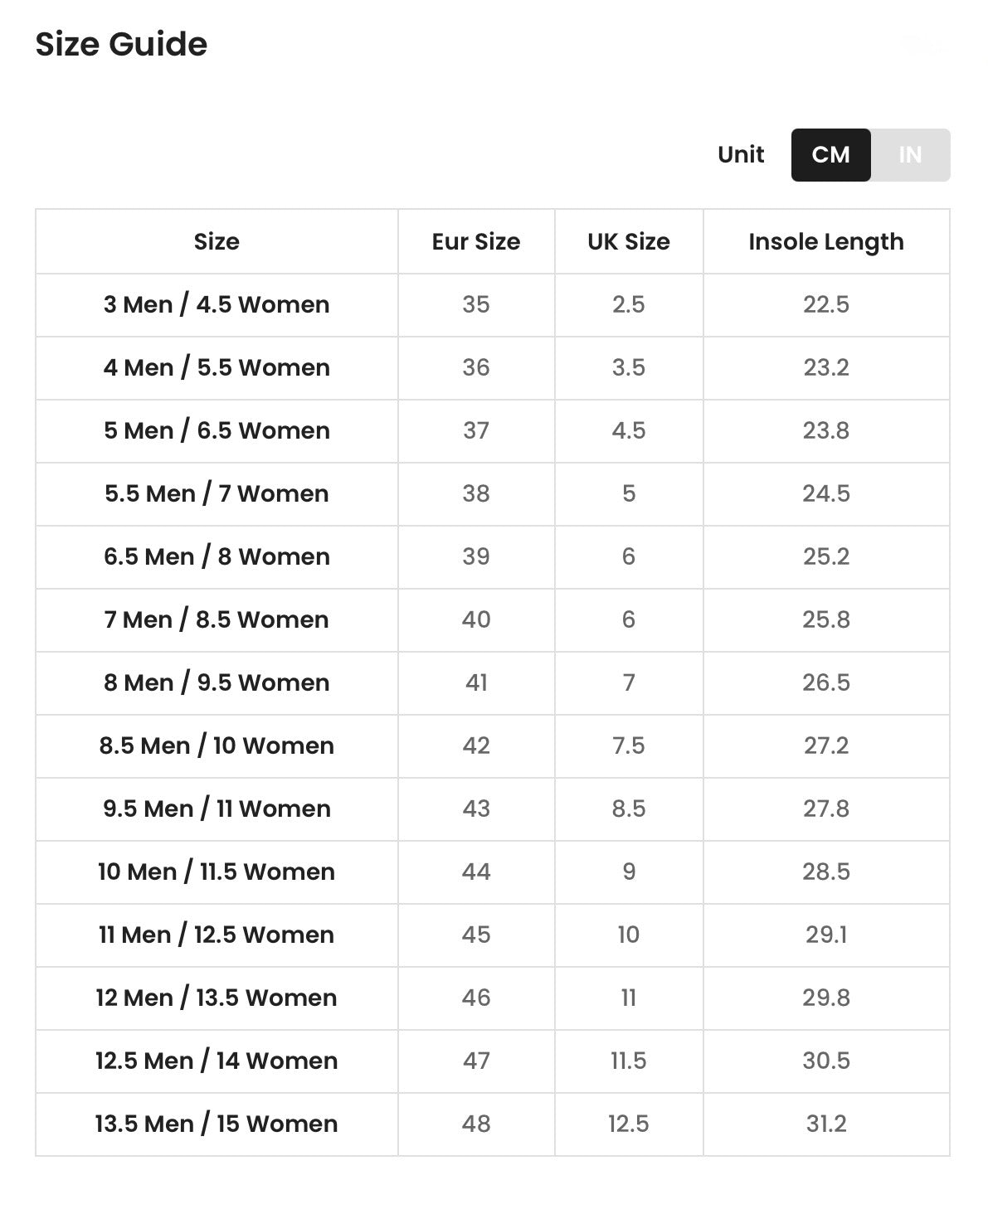
Task: Click Insole Length value 31.2
Action: [x=826, y=1124]
